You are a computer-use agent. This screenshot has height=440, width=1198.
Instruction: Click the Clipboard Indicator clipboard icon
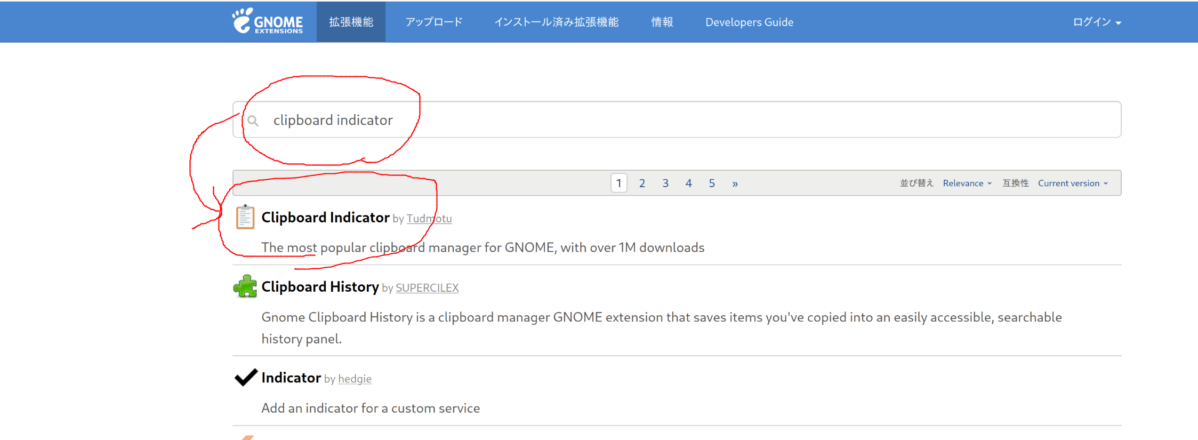(x=245, y=217)
